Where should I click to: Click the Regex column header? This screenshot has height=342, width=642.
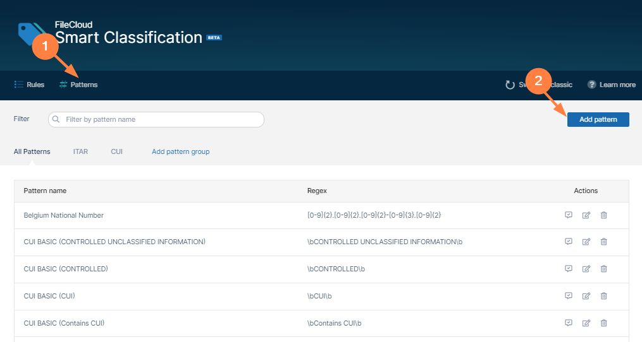[317, 191]
